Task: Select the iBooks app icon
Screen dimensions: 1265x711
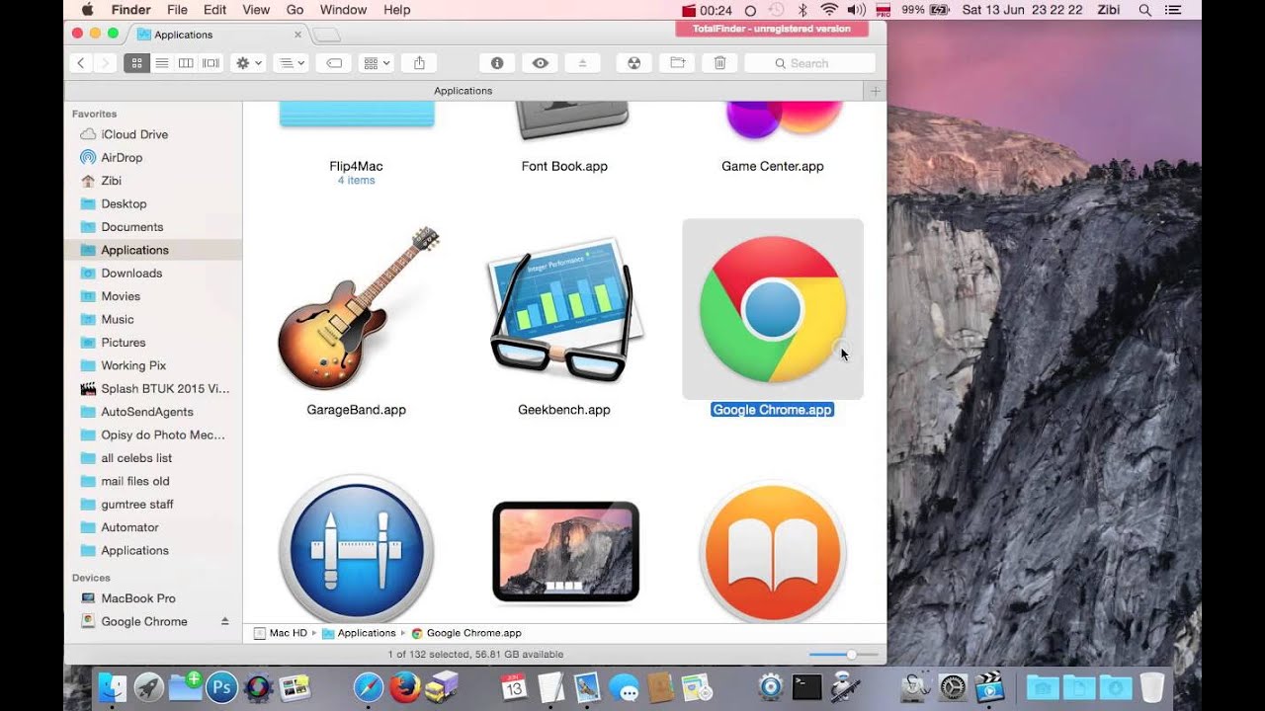Action: 773,550
